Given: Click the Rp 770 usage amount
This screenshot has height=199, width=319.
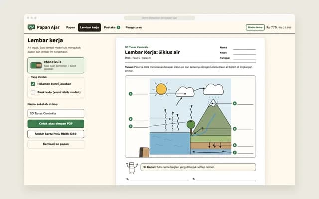Looking at the screenshot, I should coord(271,27).
